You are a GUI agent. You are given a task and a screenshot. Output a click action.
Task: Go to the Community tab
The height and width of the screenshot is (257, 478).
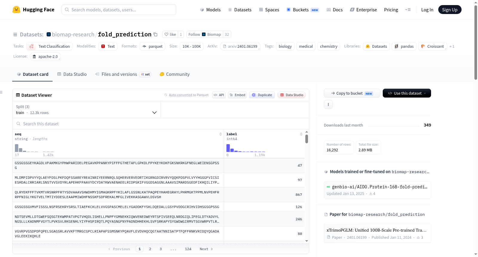click(x=174, y=74)
